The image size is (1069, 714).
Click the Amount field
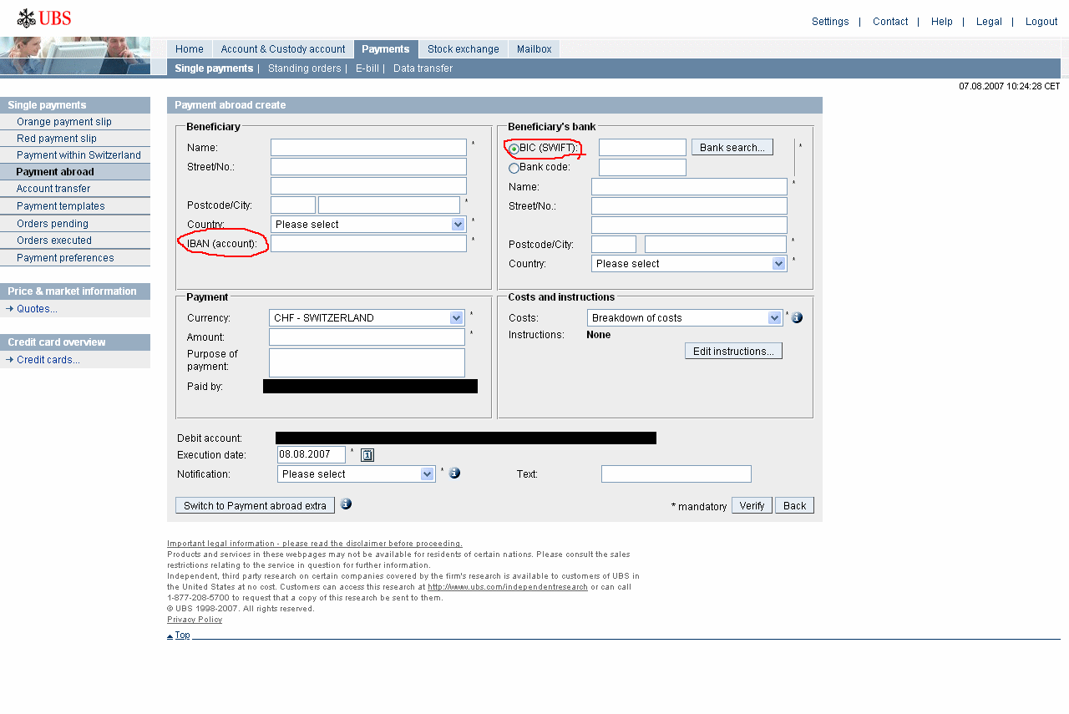pyautogui.click(x=367, y=337)
